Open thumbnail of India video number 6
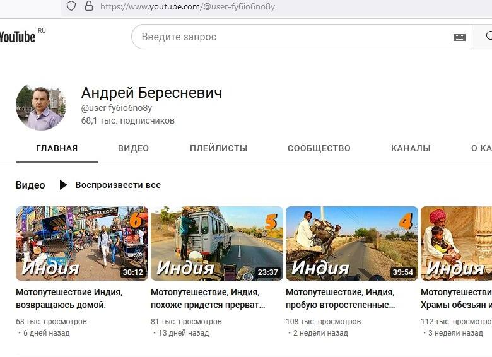 (82, 243)
